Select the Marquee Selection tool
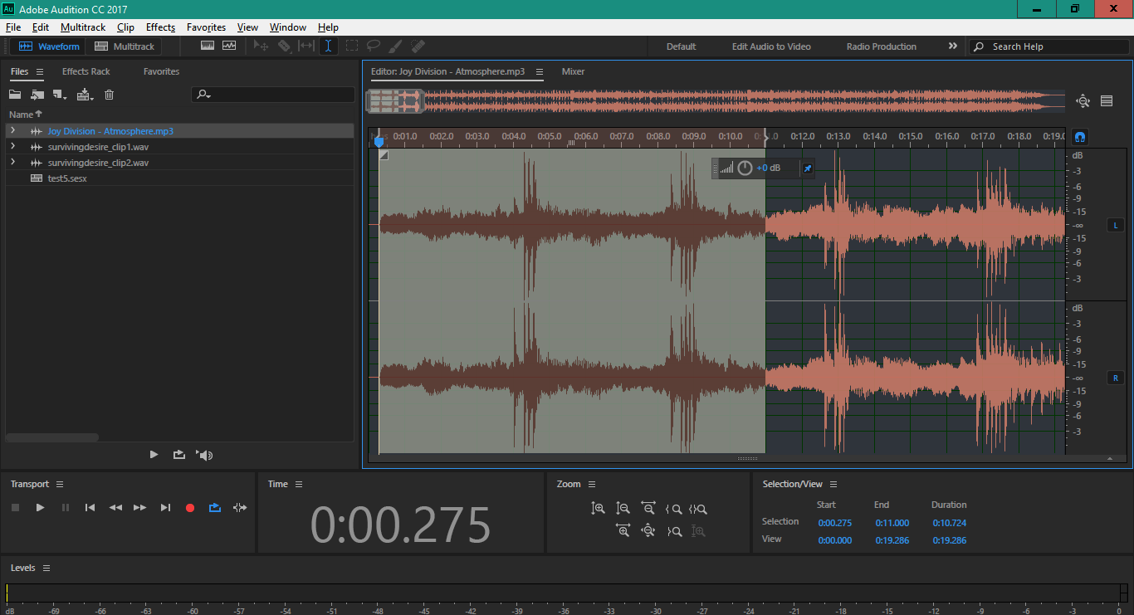 [x=352, y=46]
